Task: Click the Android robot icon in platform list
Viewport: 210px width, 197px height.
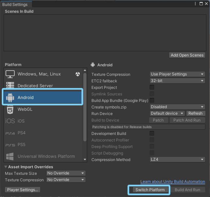Action: point(10,97)
